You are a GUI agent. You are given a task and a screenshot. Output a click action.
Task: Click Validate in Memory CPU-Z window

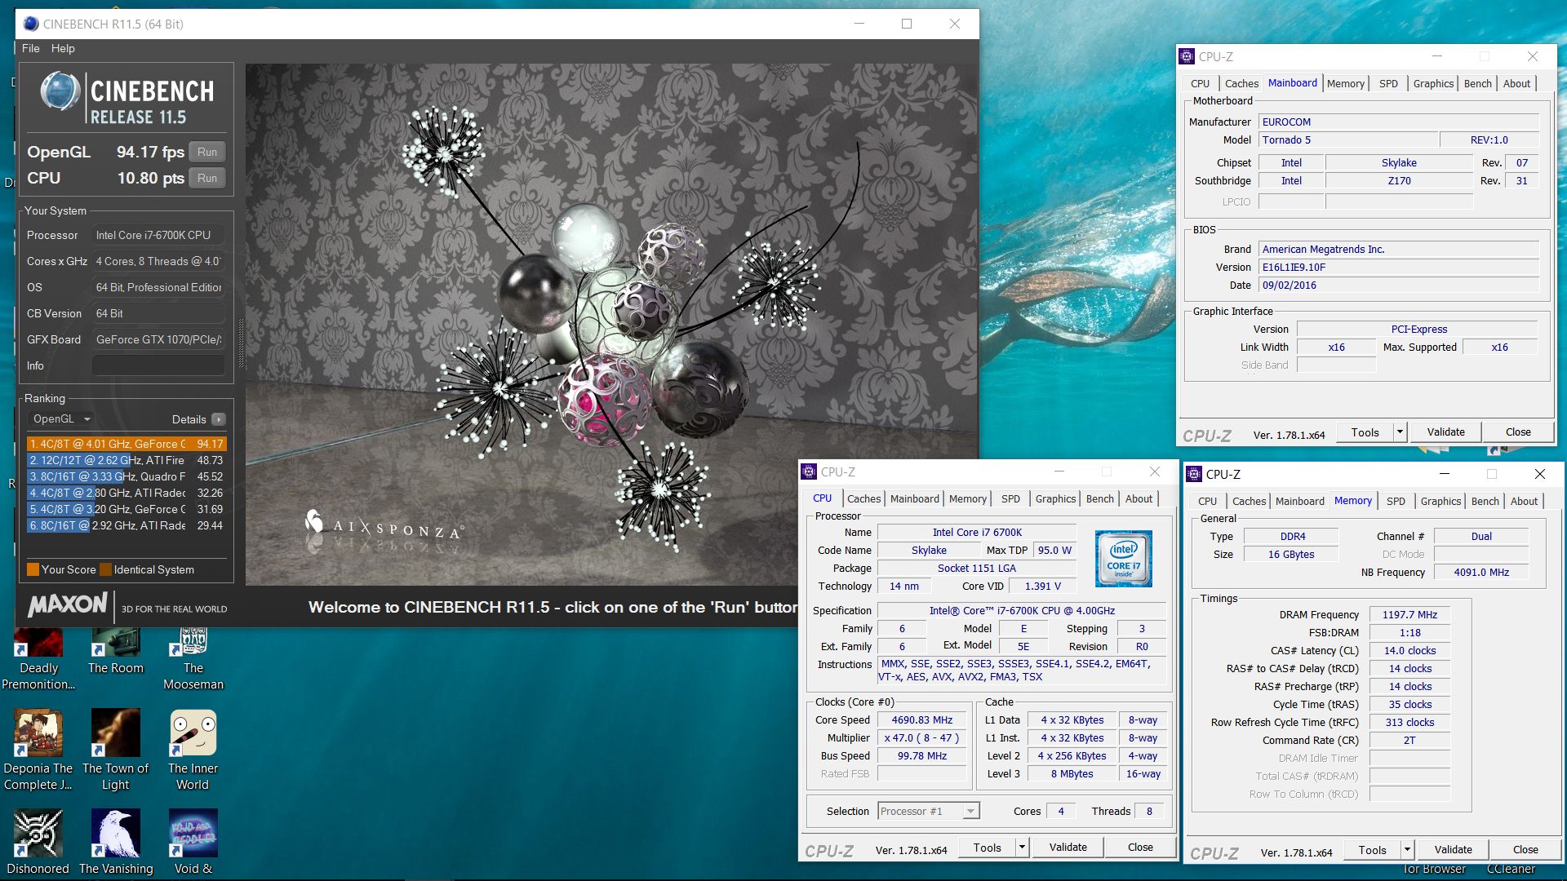coord(1453,850)
